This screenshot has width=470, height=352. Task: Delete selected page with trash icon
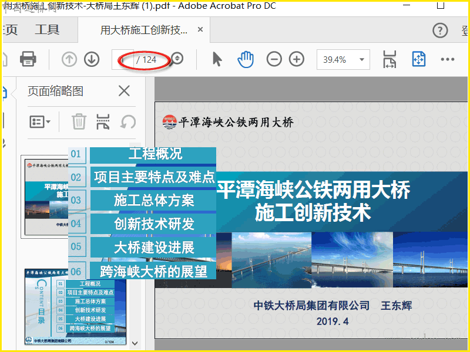pyautogui.click(x=79, y=121)
